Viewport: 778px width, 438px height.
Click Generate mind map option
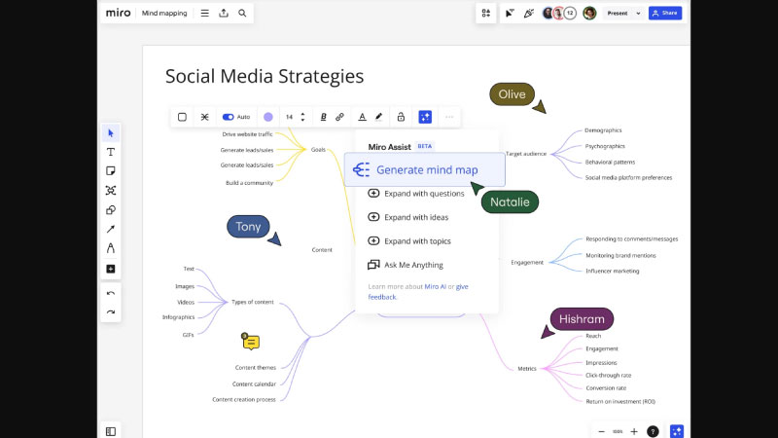tap(425, 169)
